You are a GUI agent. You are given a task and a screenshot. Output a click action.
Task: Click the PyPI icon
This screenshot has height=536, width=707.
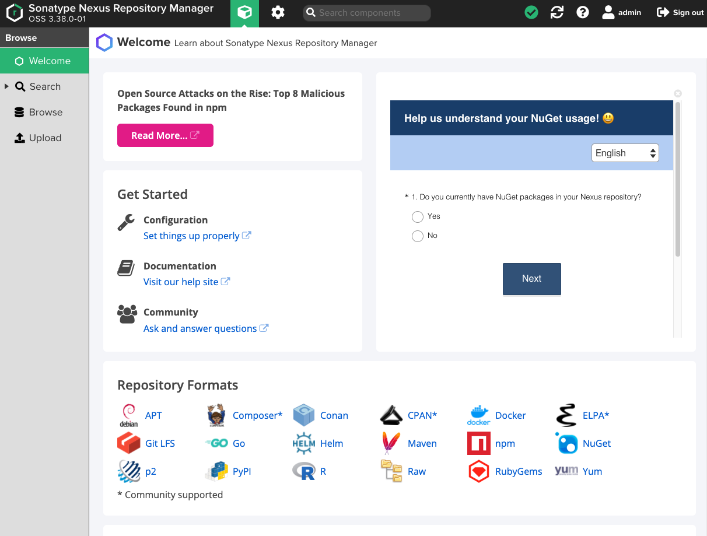coord(216,471)
